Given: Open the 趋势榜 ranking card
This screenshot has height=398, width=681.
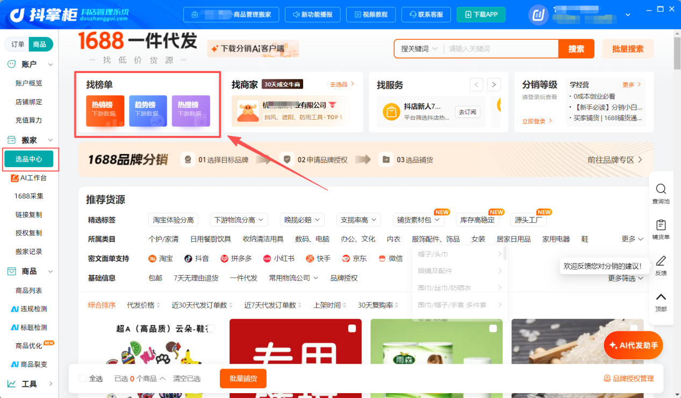Looking at the screenshot, I should [x=148, y=111].
